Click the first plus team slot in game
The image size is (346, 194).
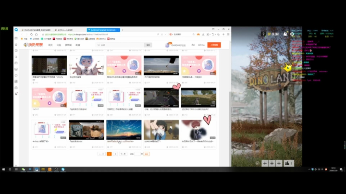tap(265, 163)
